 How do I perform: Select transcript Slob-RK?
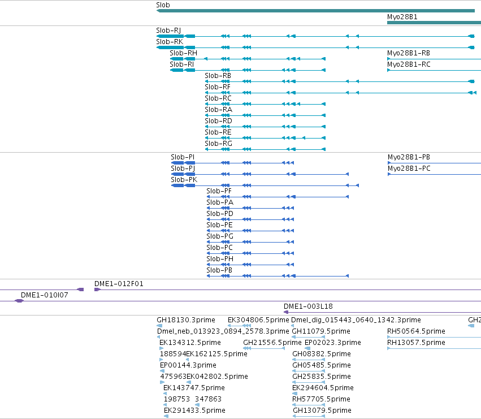pyautogui.click(x=170, y=42)
